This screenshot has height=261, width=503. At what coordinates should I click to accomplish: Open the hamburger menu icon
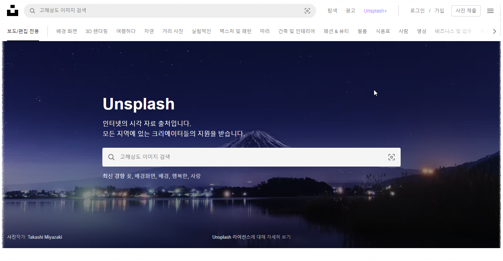[490, 11]
